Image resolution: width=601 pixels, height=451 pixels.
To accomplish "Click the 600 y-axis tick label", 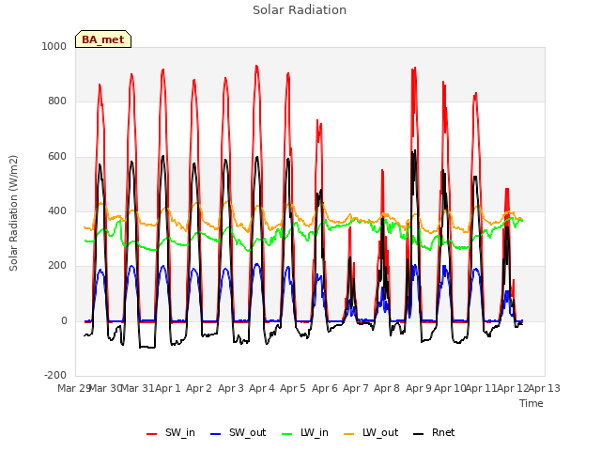I will (x=57, y=157).
